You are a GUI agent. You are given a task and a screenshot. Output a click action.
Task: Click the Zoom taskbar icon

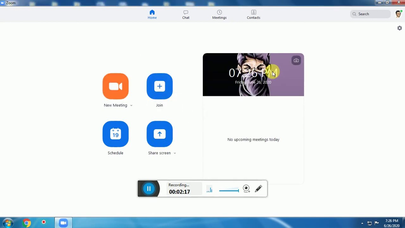[x=63, y=223]
